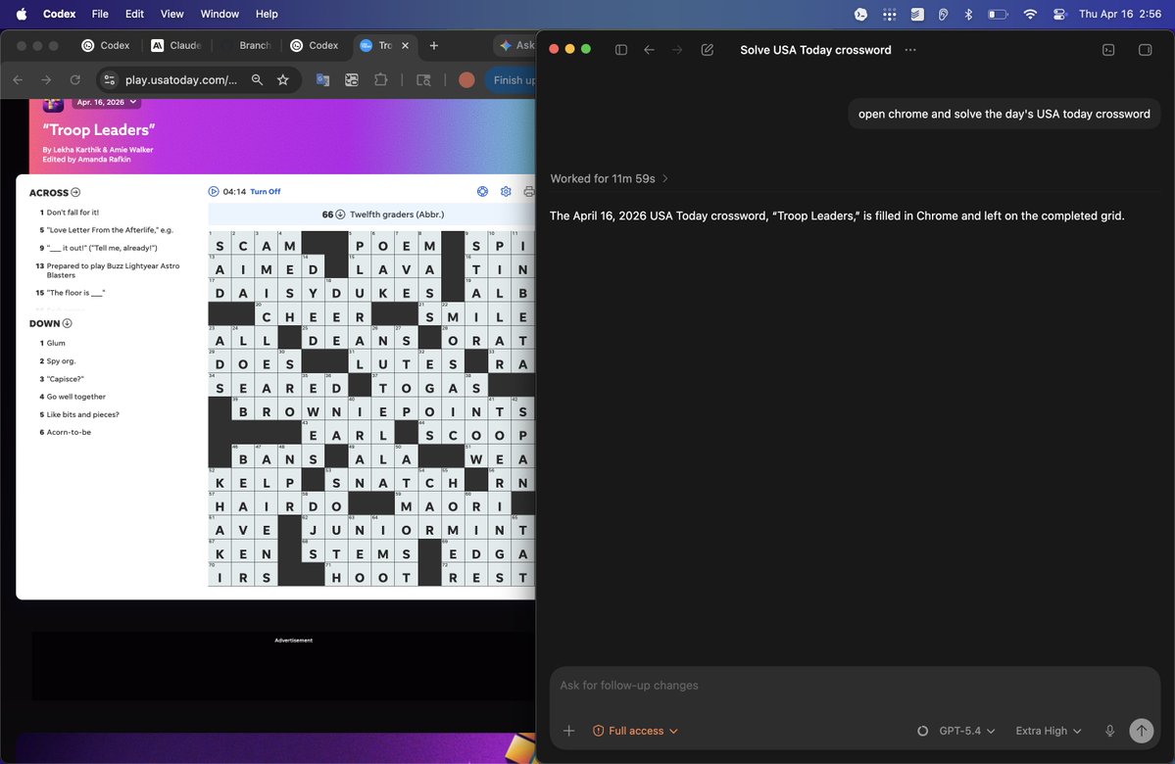Viewport: 1175px width, 764px height.
Task: Switch to the Claude tab in Chrome
Action: (176, 46)
